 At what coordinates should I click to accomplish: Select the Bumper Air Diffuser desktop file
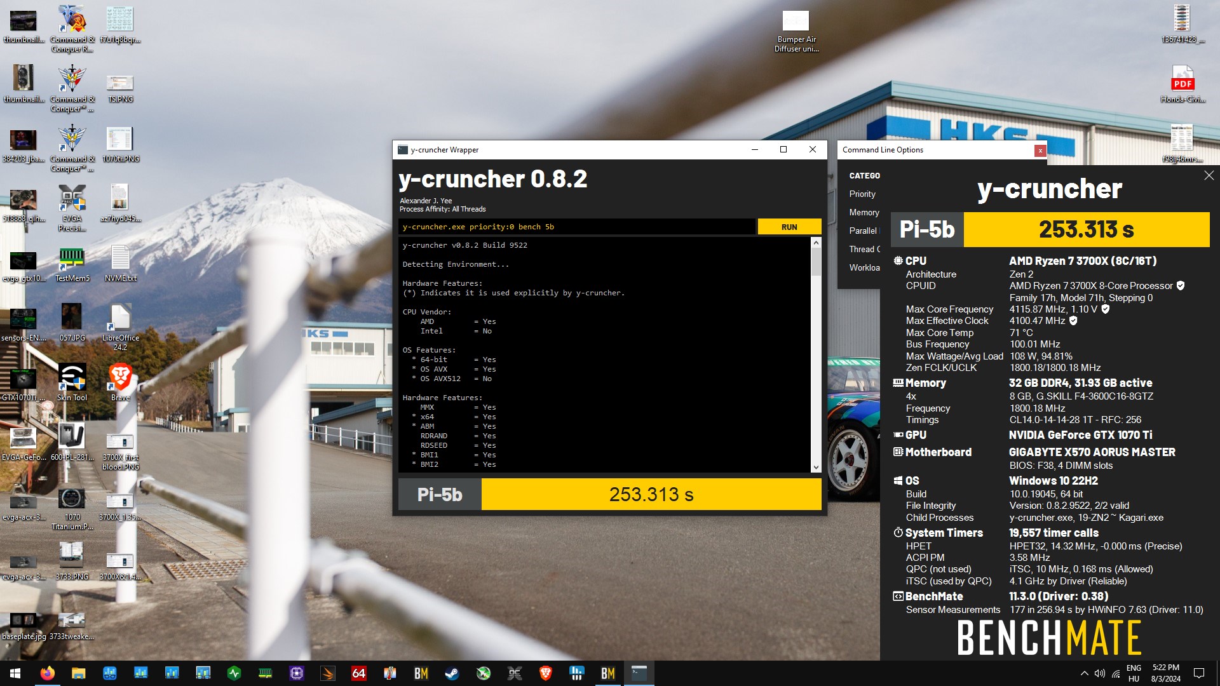click(x=796, y=32)
